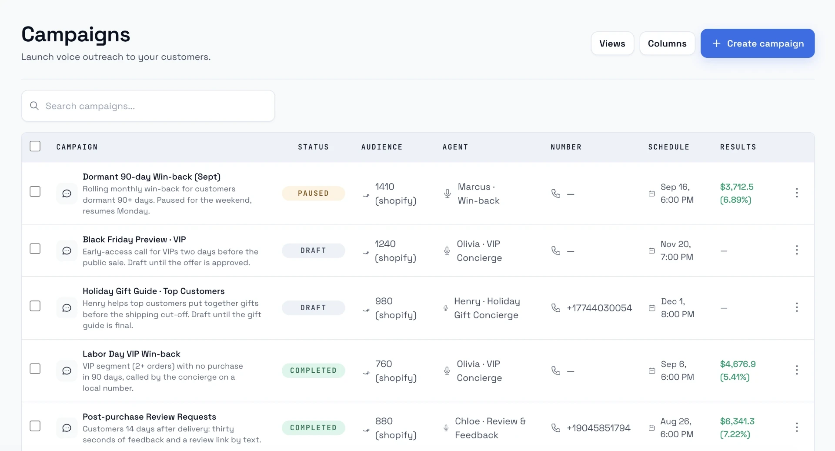
Task: Click the chat icon for Dormant 90-day Win-back
Action: pos(67,194)
